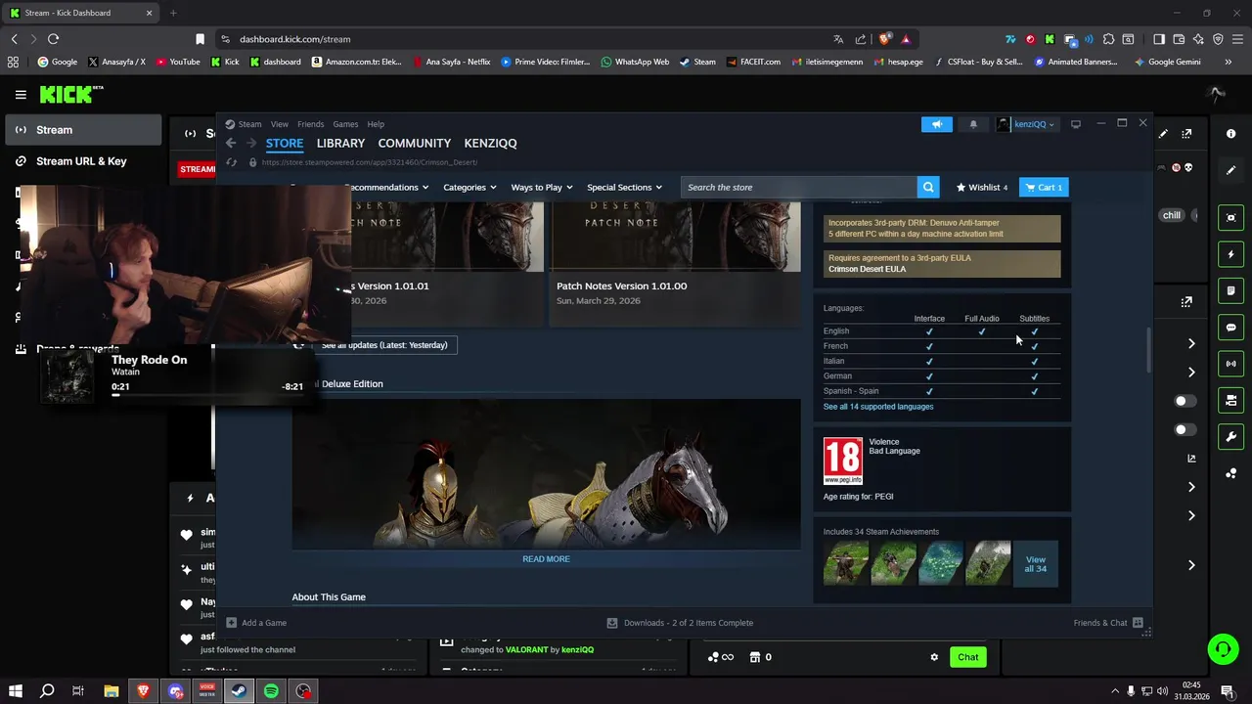The height and width of the screenshot is (704, 1252).
Task: Open Steam announcements megaphone button
Action: (x=936, y=124)
